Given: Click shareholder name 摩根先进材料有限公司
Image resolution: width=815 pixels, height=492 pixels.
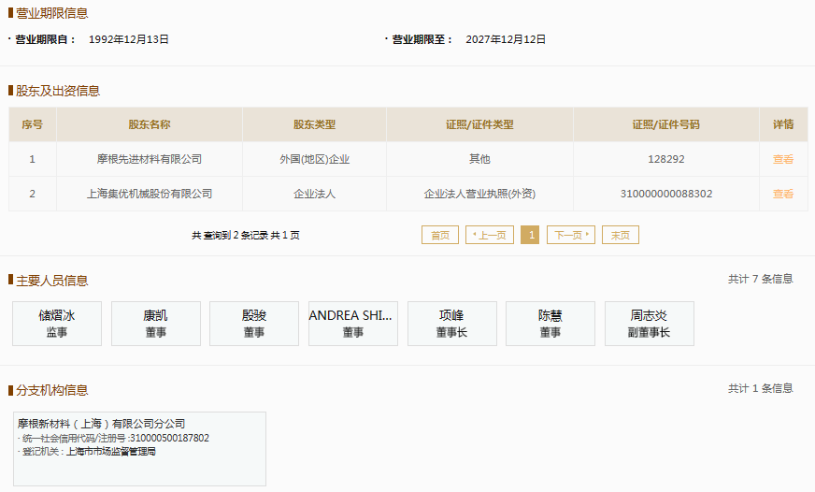Looking at the screenshot, I should [x=150, y=159].
